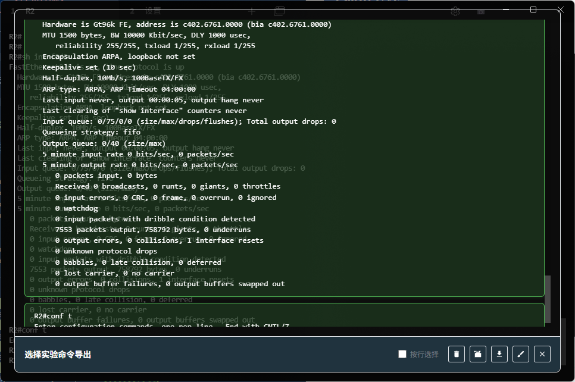
Task: Open the gear settings icon in title bar
Action: (455, 11)
